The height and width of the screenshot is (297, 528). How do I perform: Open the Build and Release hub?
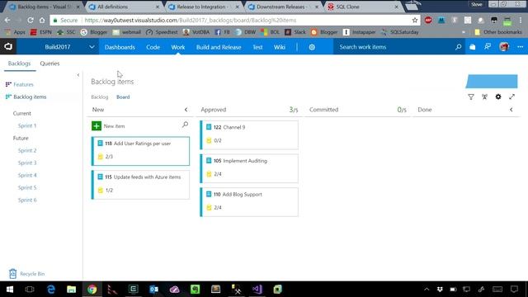click(219, 47)
